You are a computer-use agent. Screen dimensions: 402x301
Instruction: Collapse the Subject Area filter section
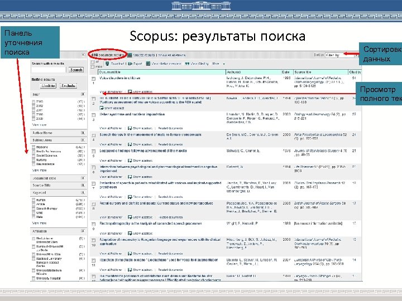point(83,140)
